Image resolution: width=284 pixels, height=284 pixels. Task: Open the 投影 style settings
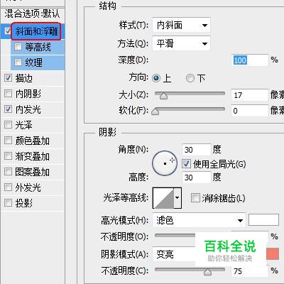coord(24,203)
